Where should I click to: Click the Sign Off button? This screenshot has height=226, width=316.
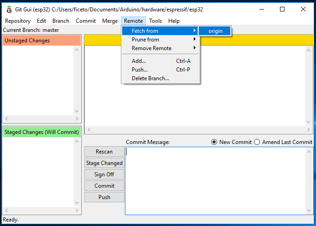point(104,175)
